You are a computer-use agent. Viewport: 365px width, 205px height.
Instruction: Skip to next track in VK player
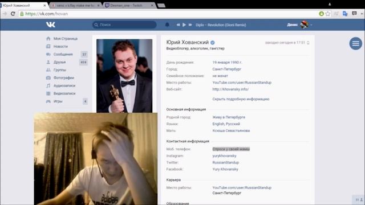pos(190,24)
